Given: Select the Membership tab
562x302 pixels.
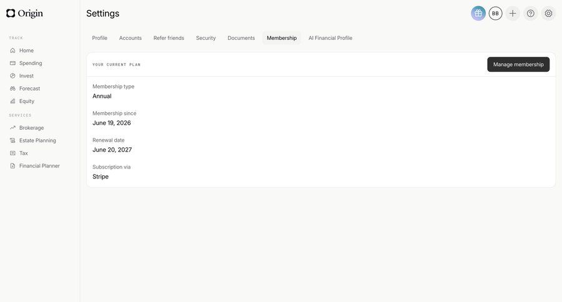Looking at the screenshot, I should (282, 38).
